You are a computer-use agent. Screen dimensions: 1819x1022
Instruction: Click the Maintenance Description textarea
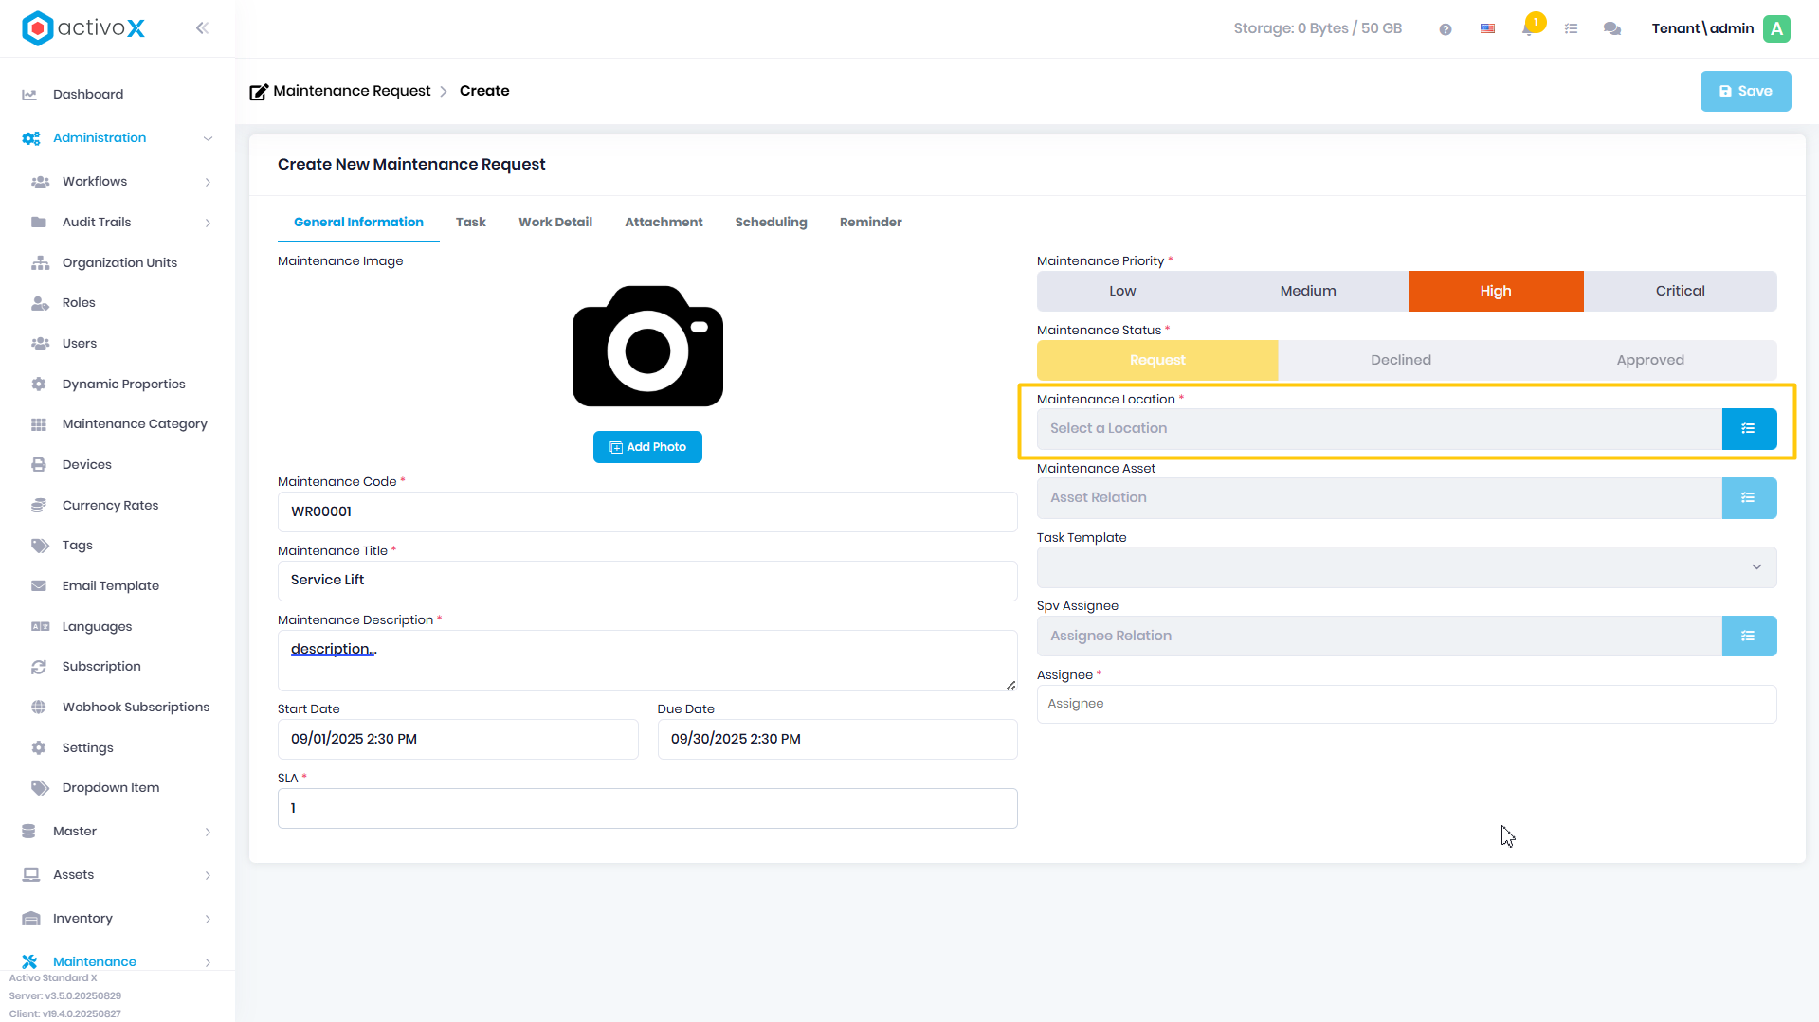[647, 661]
